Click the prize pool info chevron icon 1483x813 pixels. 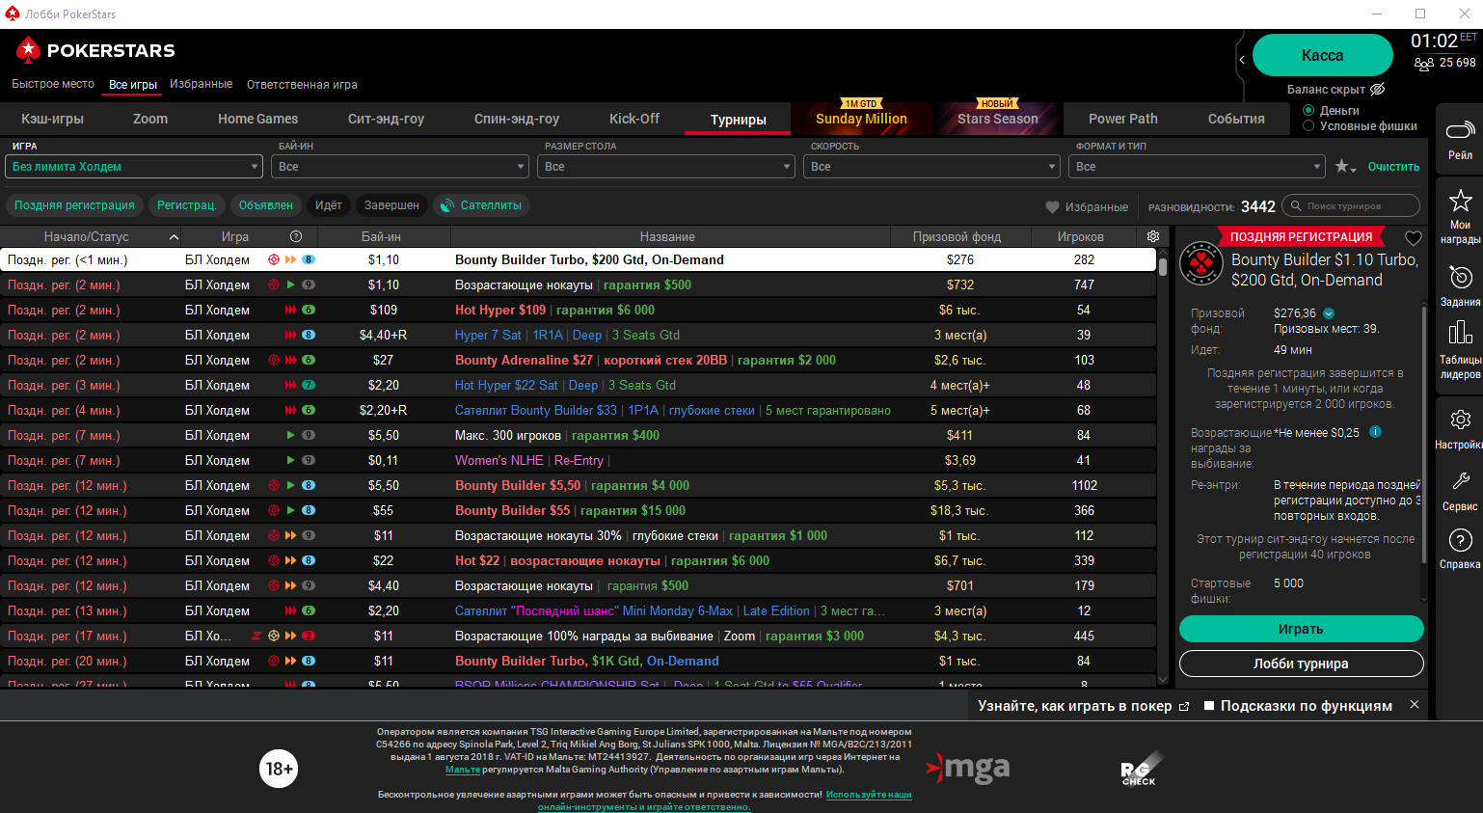point(1329,313)
